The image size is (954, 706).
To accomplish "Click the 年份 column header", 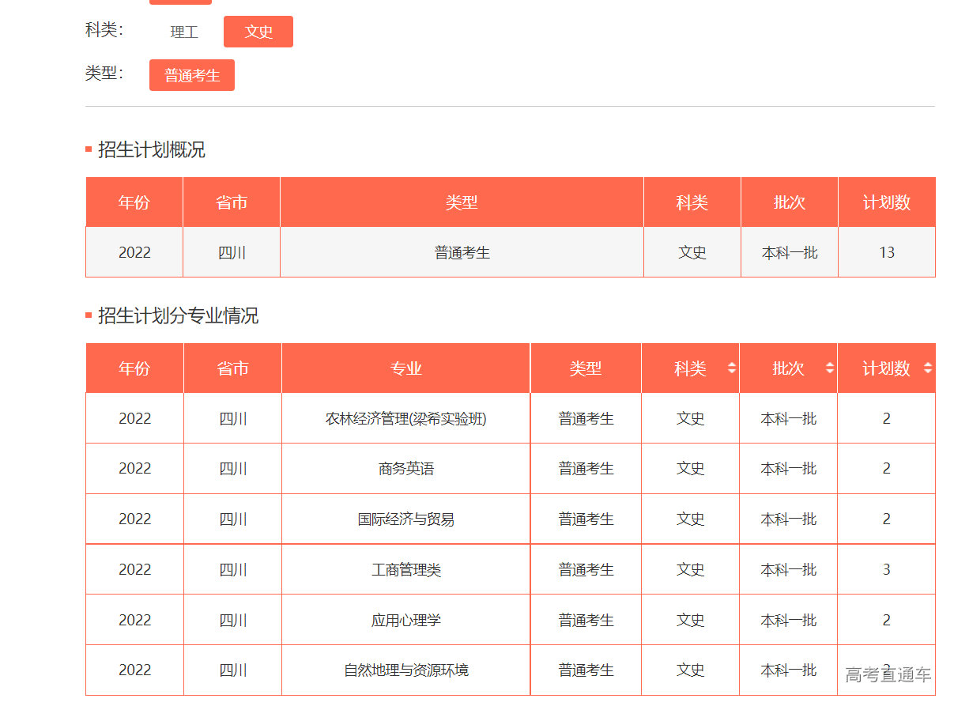I will (x=134, y=368).
